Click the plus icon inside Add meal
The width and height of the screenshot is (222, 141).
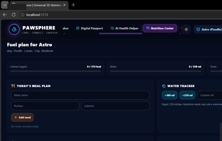16,117
